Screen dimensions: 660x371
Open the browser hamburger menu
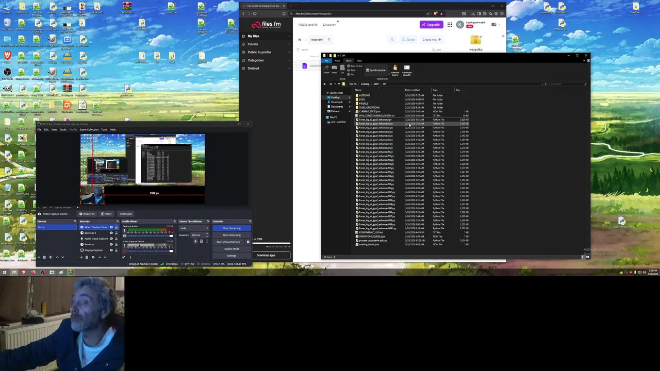502,13
